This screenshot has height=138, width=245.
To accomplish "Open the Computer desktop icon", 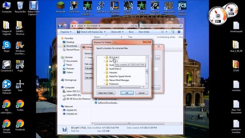I will (x=7, y=7).
